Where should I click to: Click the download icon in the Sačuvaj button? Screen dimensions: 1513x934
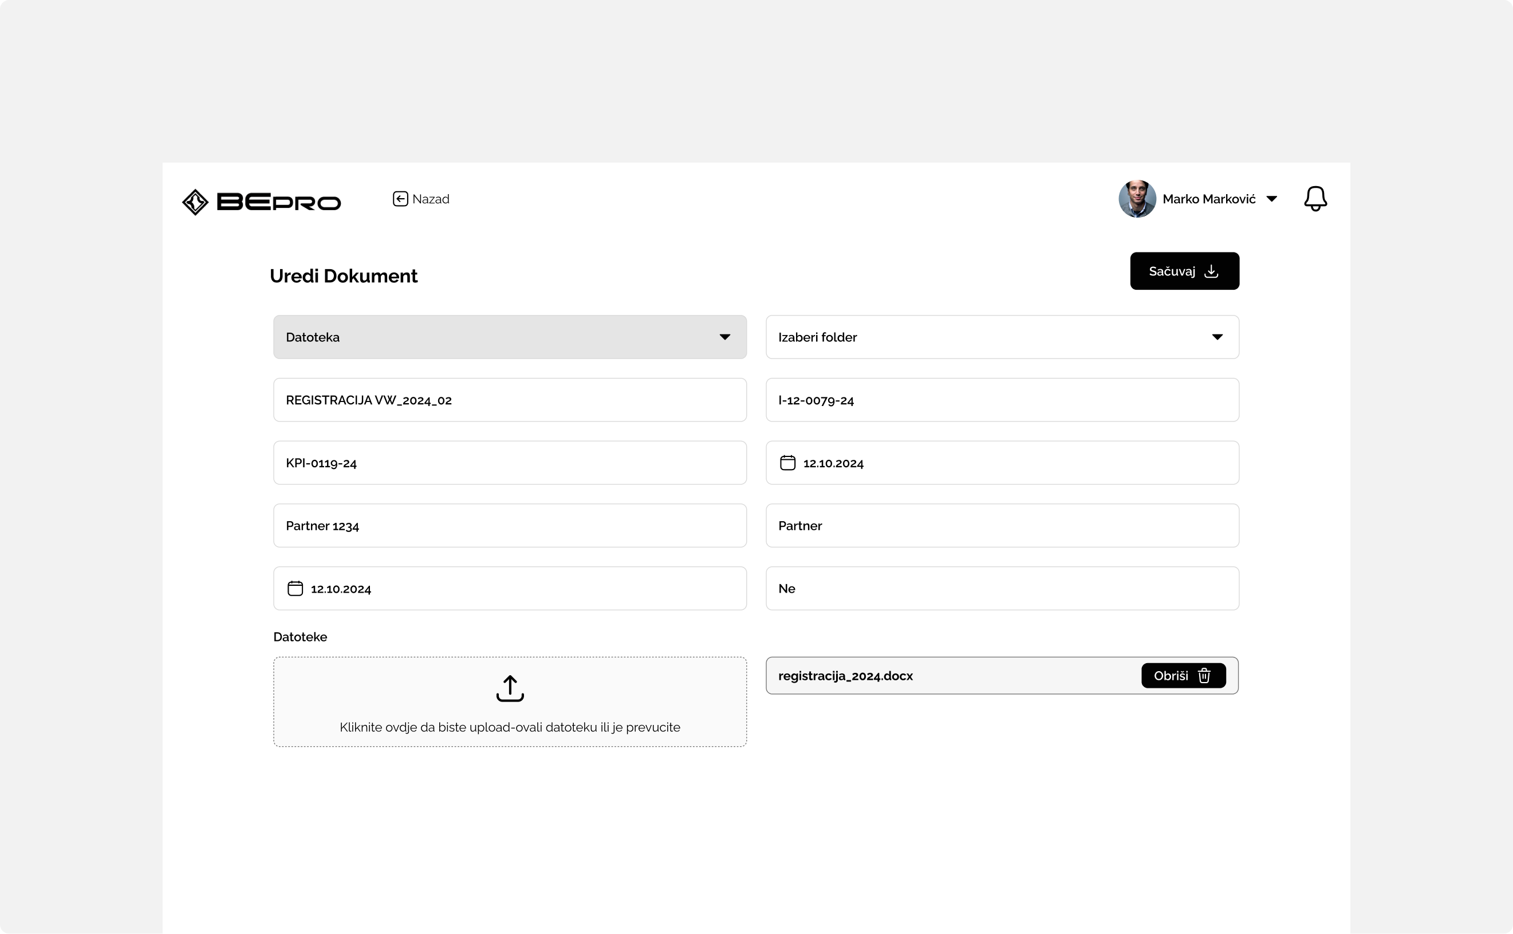[x=1211, y=271]
